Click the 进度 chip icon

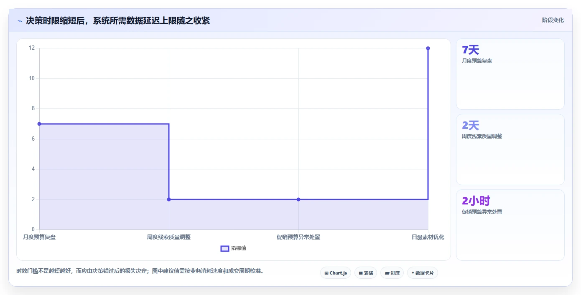click(x=387, y=273)
